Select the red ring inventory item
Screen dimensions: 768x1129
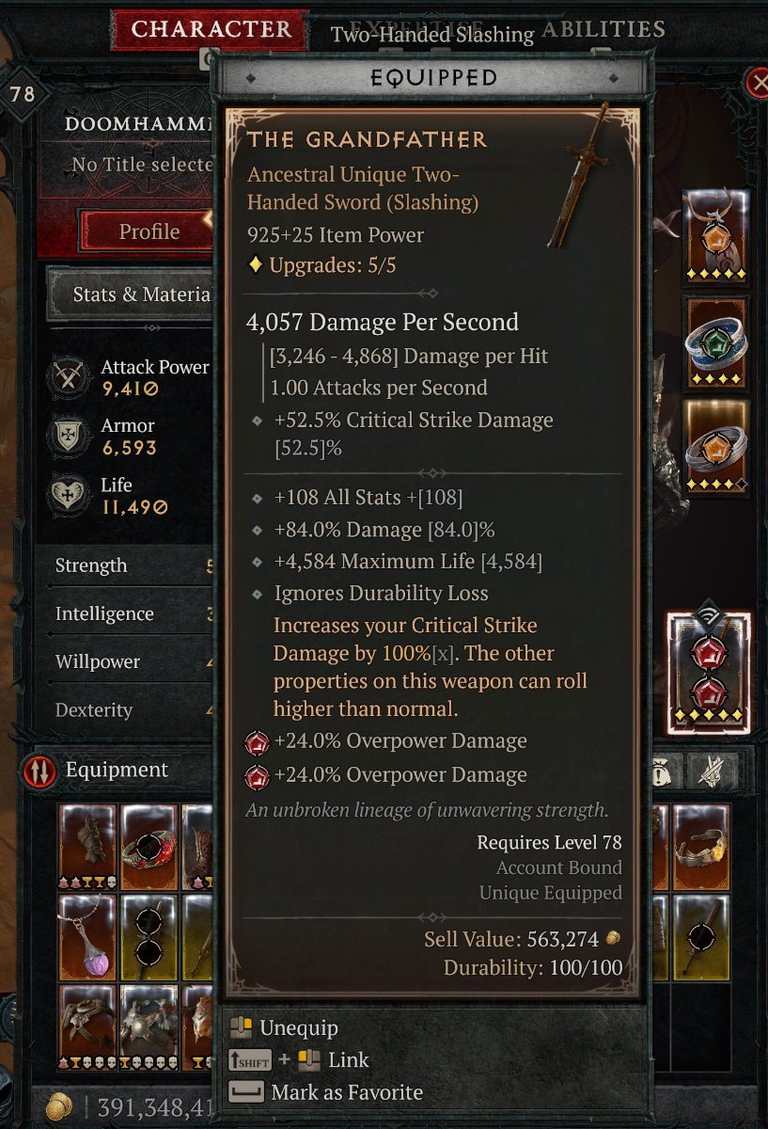tap(149, 848)
